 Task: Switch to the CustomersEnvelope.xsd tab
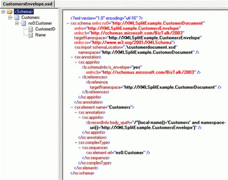click(27, 4)
